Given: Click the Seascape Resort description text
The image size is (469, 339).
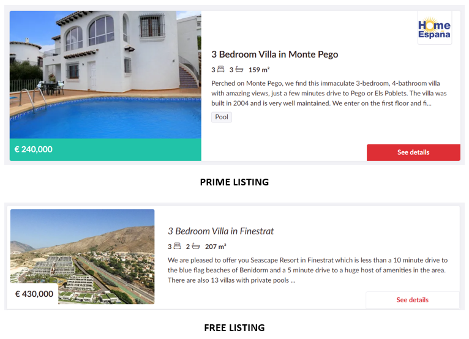Looking at the screenshot, I should tap(307, 270).
